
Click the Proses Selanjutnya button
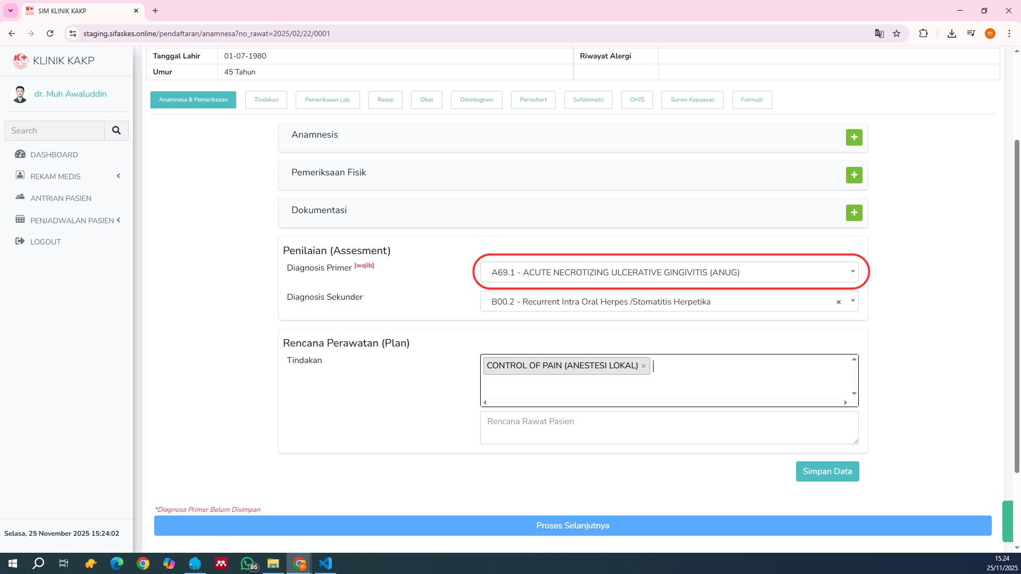click(572, 526)
